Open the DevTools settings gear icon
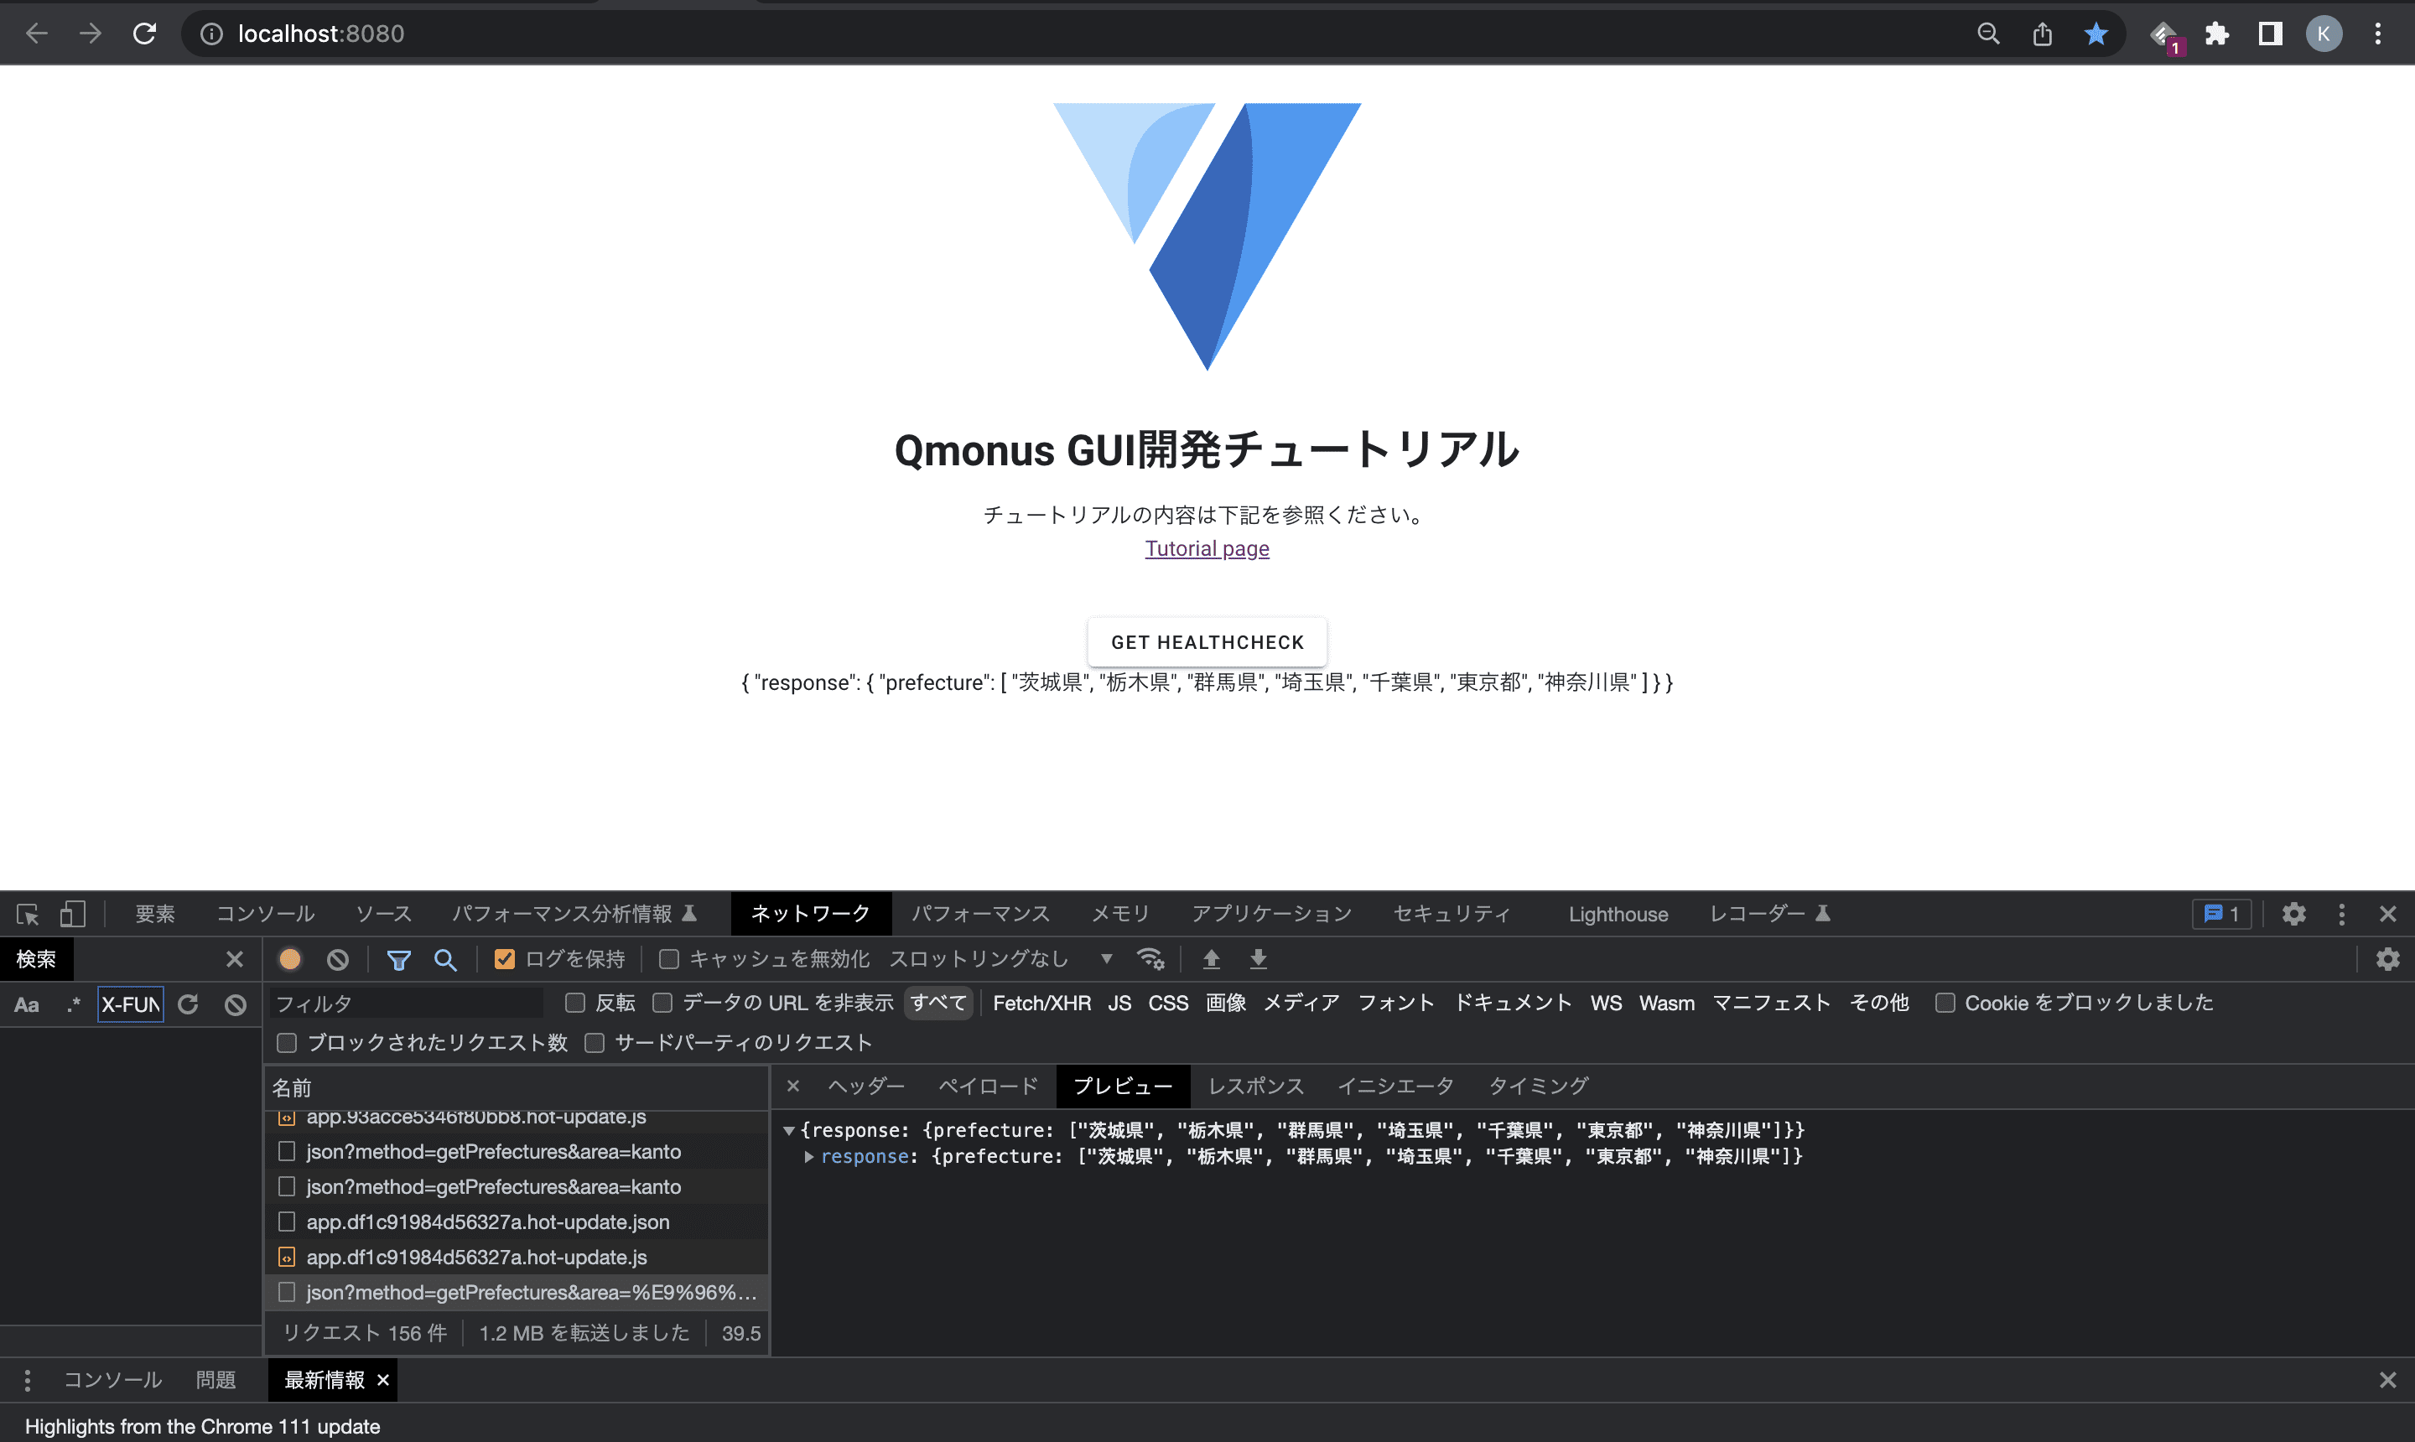This screenshot has height=1442, width=2415. [x=2294, y=915]
